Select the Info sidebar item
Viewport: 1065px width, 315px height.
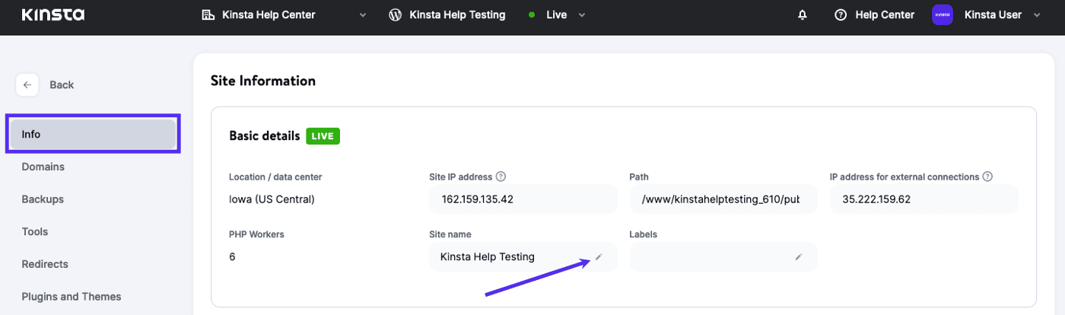click(93, 134)
